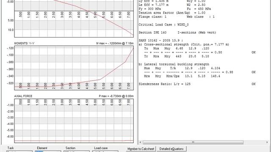The image size is (271, 152).
Task: Open the Load case combo box
Action: (x=105, y=151)
